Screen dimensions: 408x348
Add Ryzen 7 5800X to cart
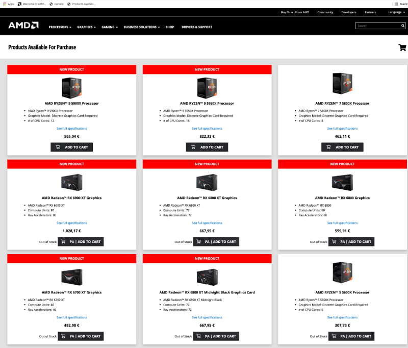pyautogui.click(x=342, y=147)
